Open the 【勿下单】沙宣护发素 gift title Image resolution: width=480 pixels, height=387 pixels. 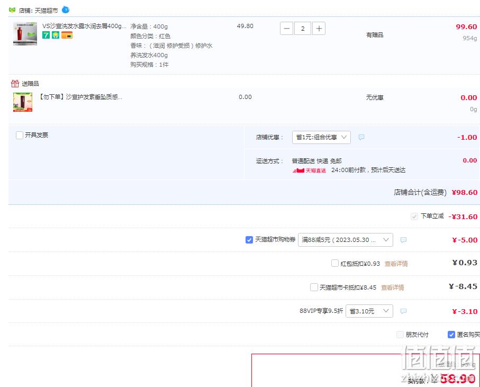80,97
